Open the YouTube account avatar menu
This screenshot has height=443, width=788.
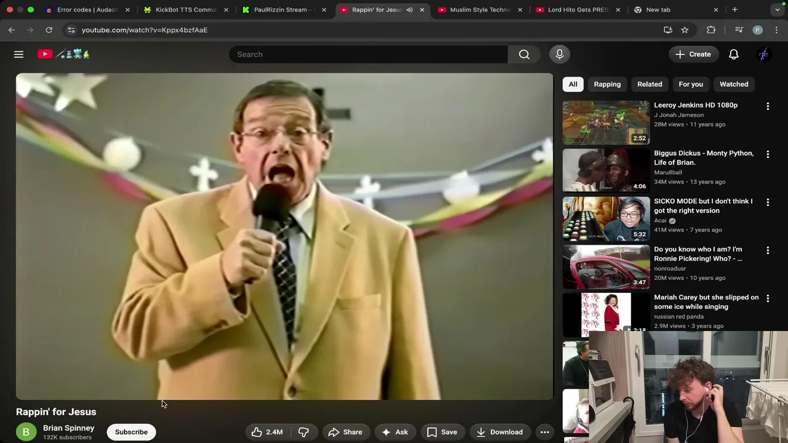coord(763,54)
